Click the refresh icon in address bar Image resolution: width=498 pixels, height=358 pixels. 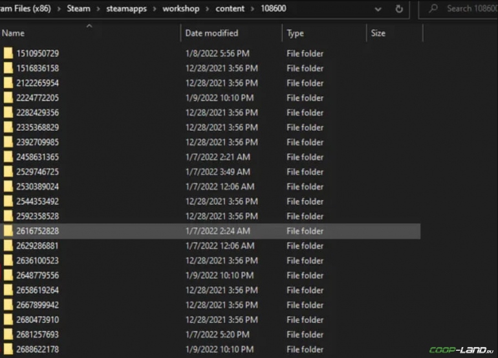(399, 9)
